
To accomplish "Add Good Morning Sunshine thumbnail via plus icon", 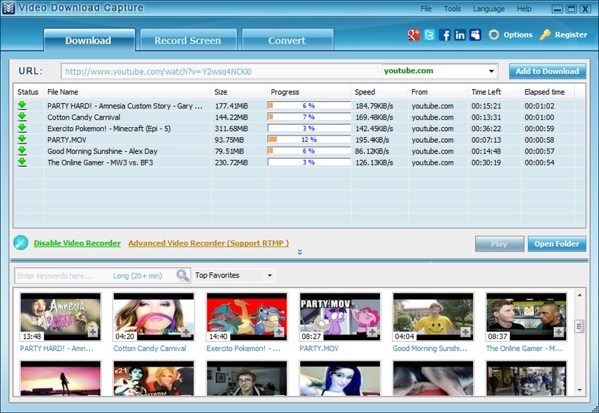I will tap(465, 332).
